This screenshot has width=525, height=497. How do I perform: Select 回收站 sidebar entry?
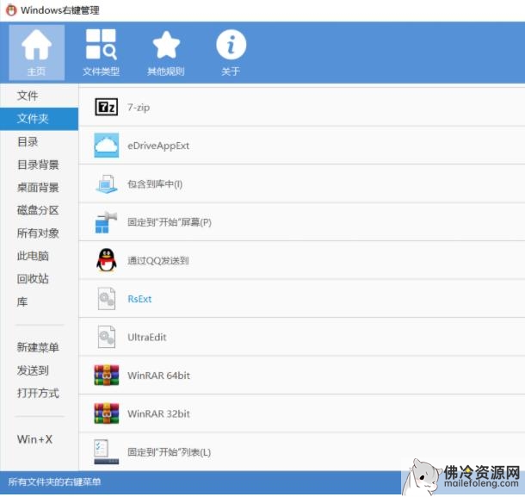(x=33, y=279)
